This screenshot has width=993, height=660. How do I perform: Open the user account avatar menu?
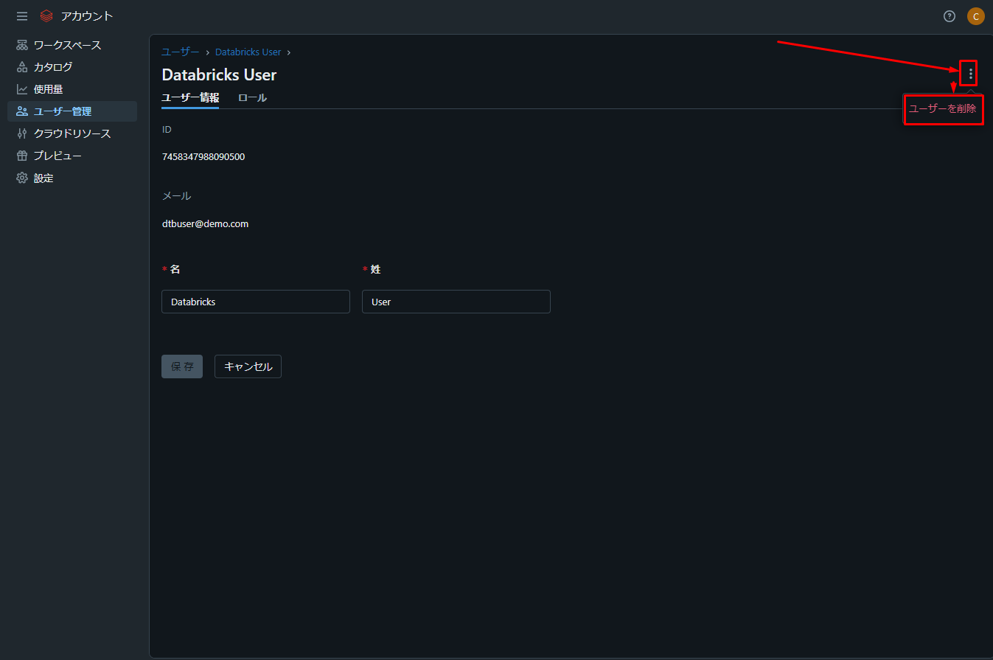pyautogui.click(x=975, y=16)
